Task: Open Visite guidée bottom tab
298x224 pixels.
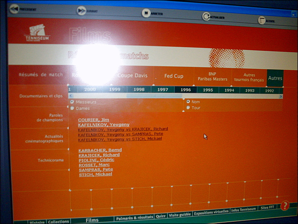Action: tap(180, 215)
